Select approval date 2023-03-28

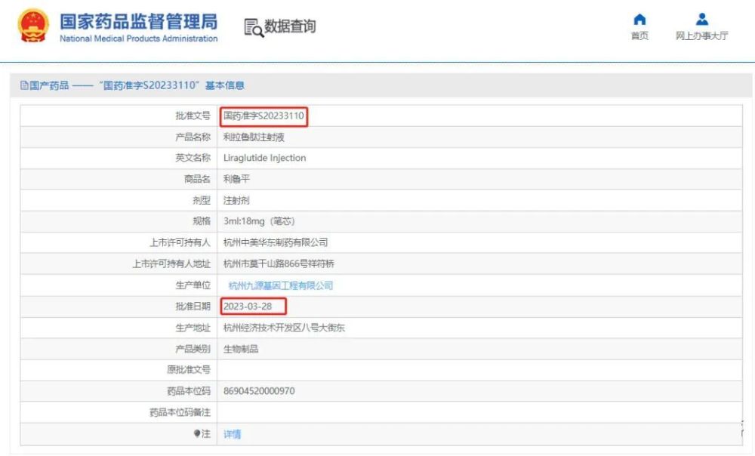point(248,307)
